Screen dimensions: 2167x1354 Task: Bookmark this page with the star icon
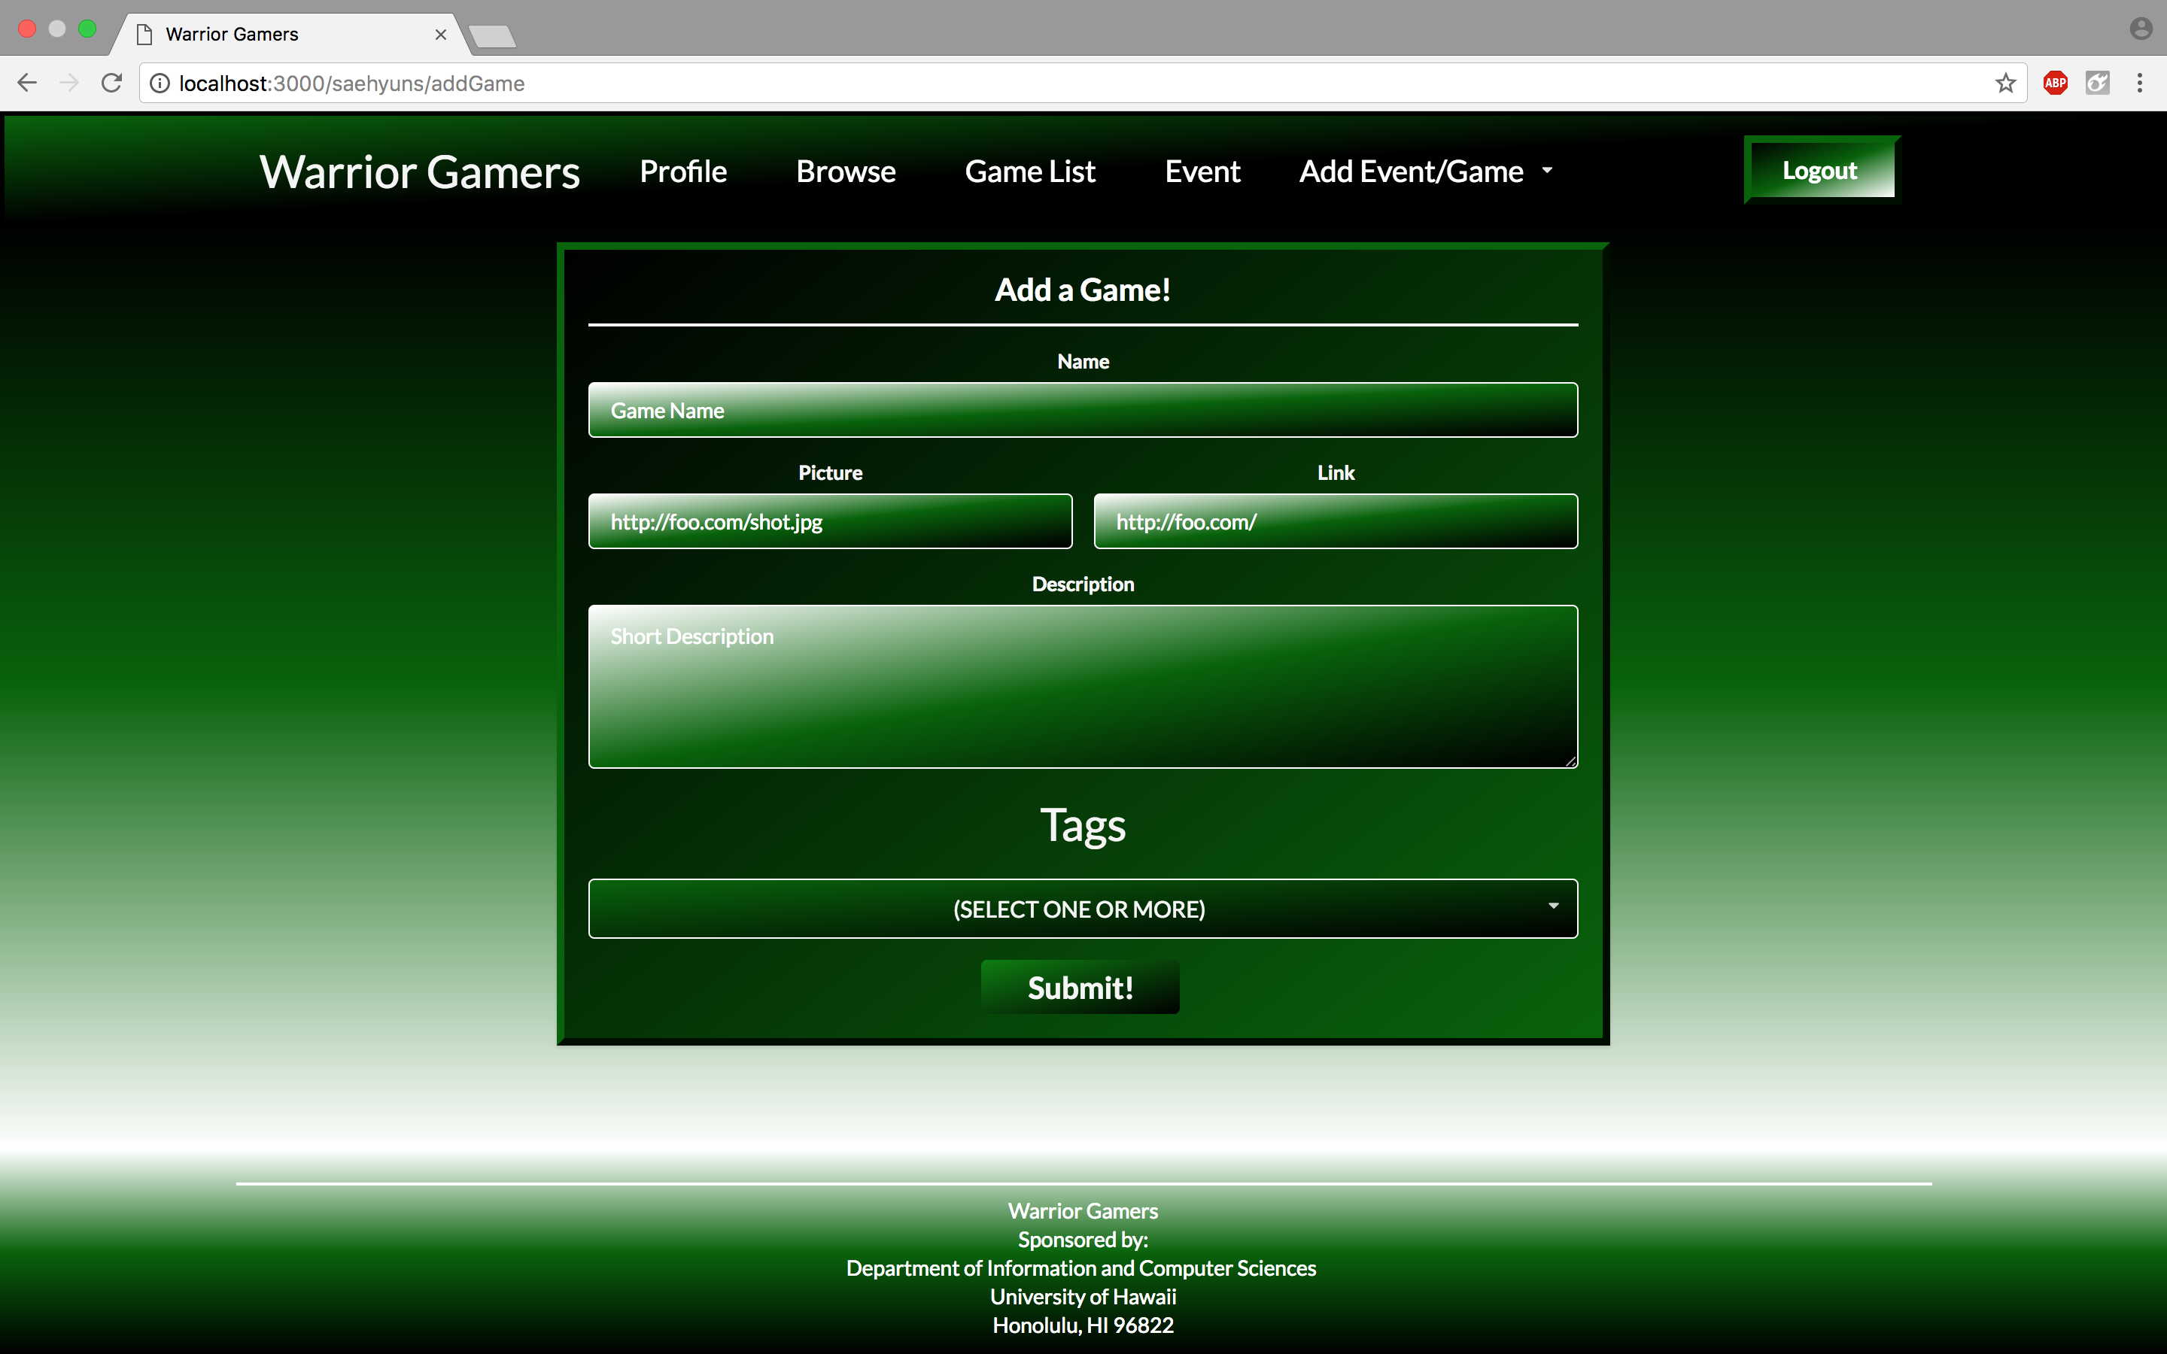[x=2006, y=83]
